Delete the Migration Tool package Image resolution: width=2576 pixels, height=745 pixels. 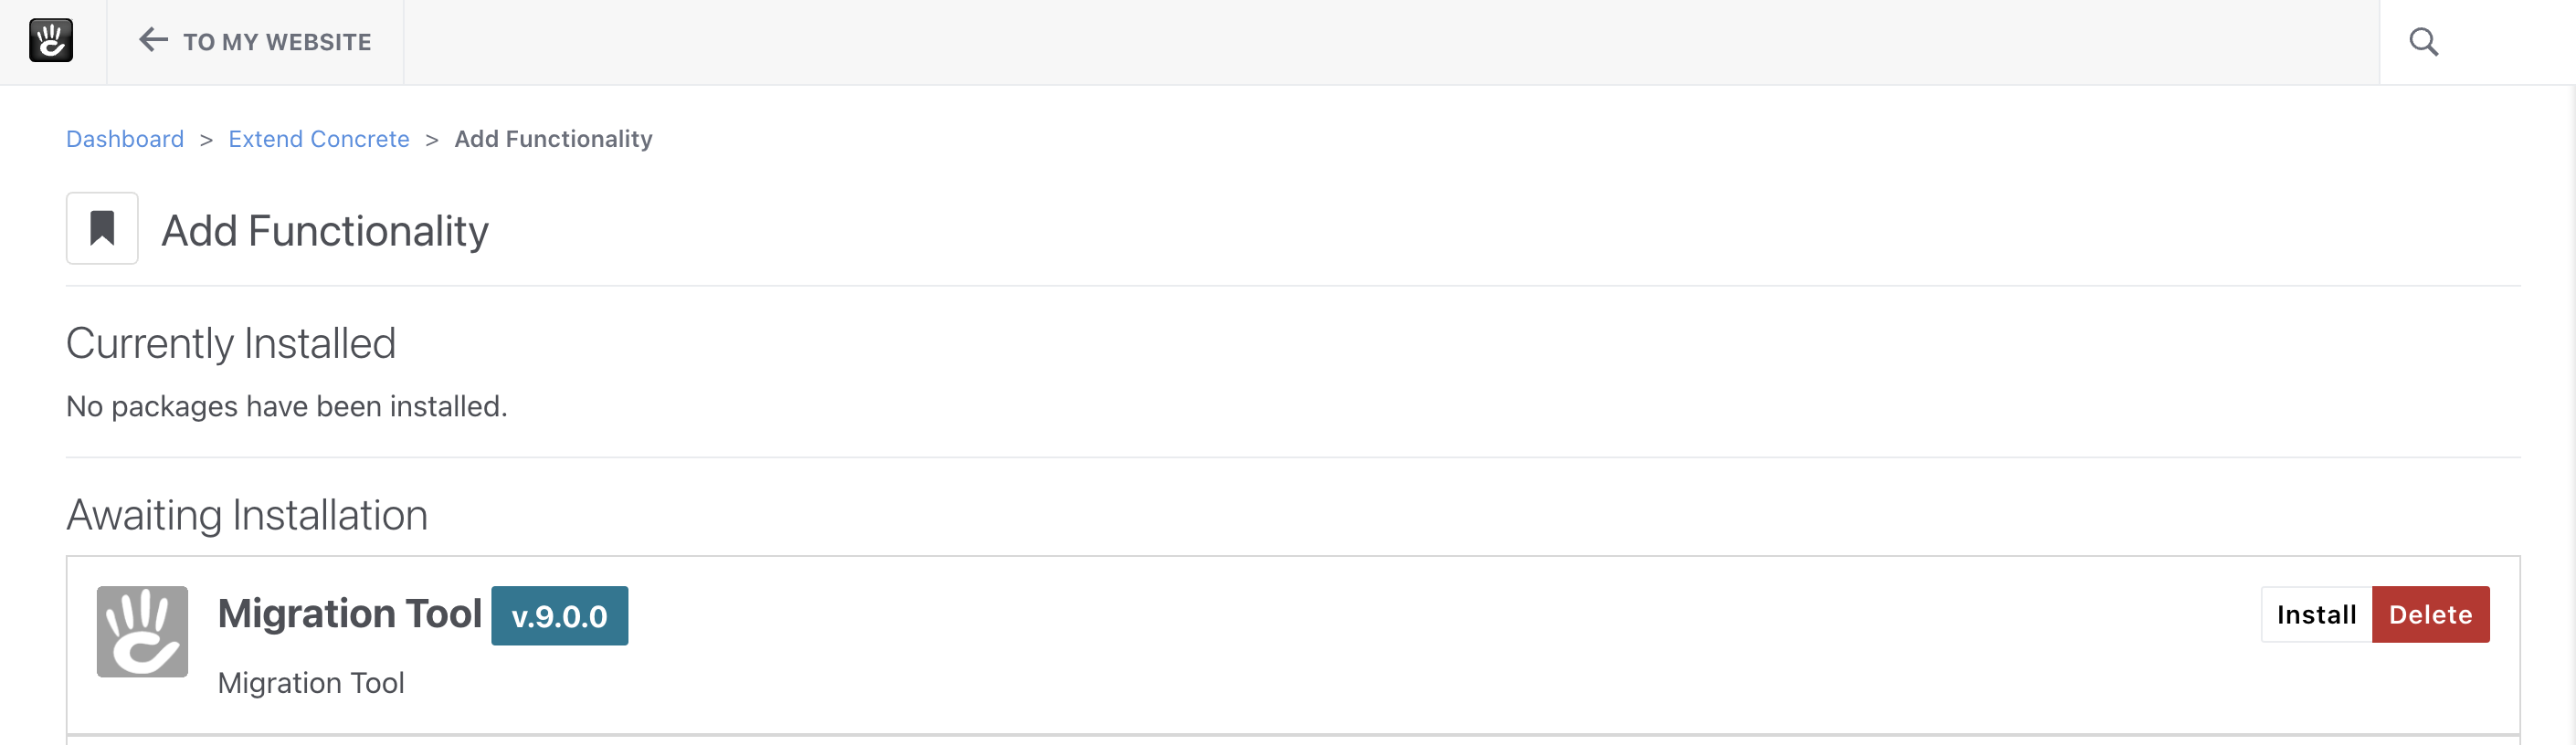coord(2430,614)
